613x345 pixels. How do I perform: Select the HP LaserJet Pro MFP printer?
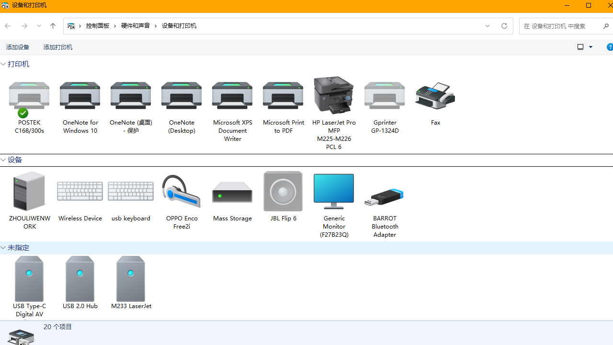click(x=334, y=95)
